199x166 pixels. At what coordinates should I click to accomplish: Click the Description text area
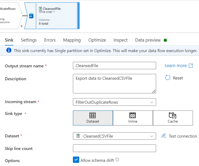click(115, 84)
